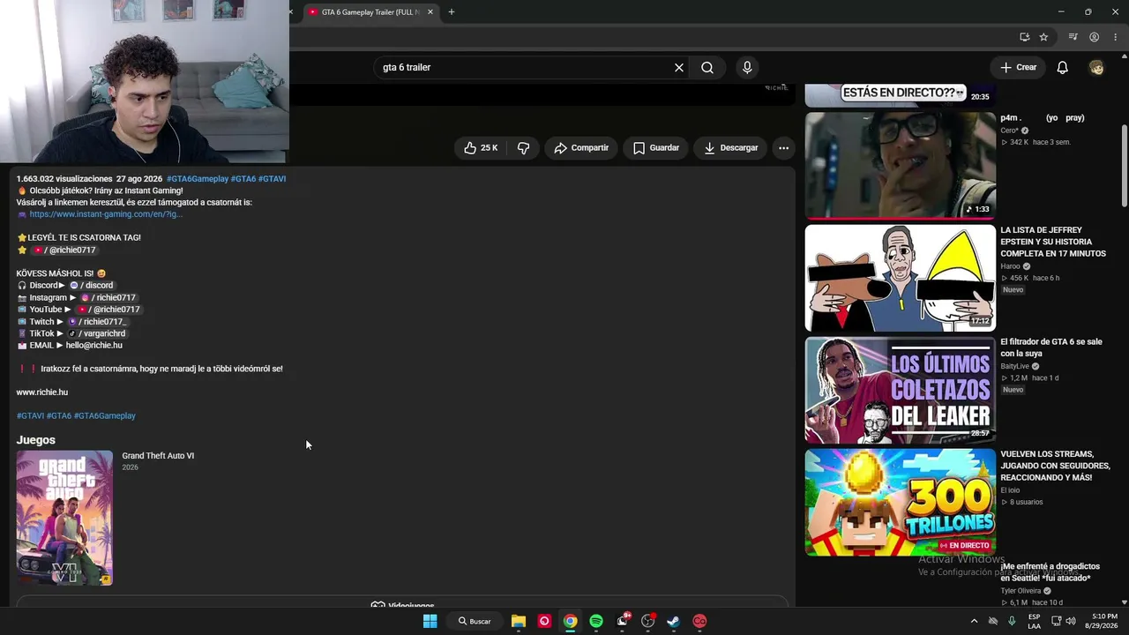
Task: Open a new browser tab
Action: (x=452, y=12)
